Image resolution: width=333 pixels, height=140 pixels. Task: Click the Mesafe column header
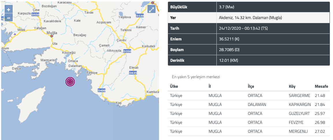(321, 87)
